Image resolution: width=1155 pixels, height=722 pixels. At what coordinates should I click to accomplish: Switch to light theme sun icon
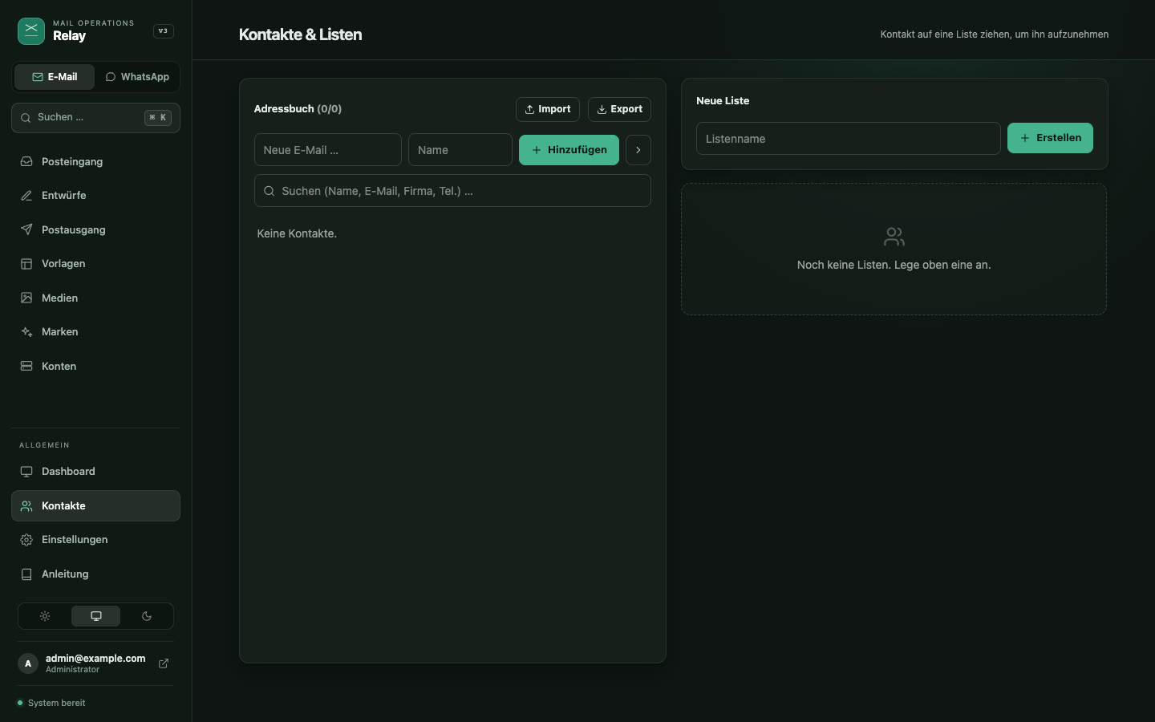[45, 616]
